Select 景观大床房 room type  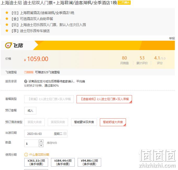pyautogui.click(x=35, y=122)
